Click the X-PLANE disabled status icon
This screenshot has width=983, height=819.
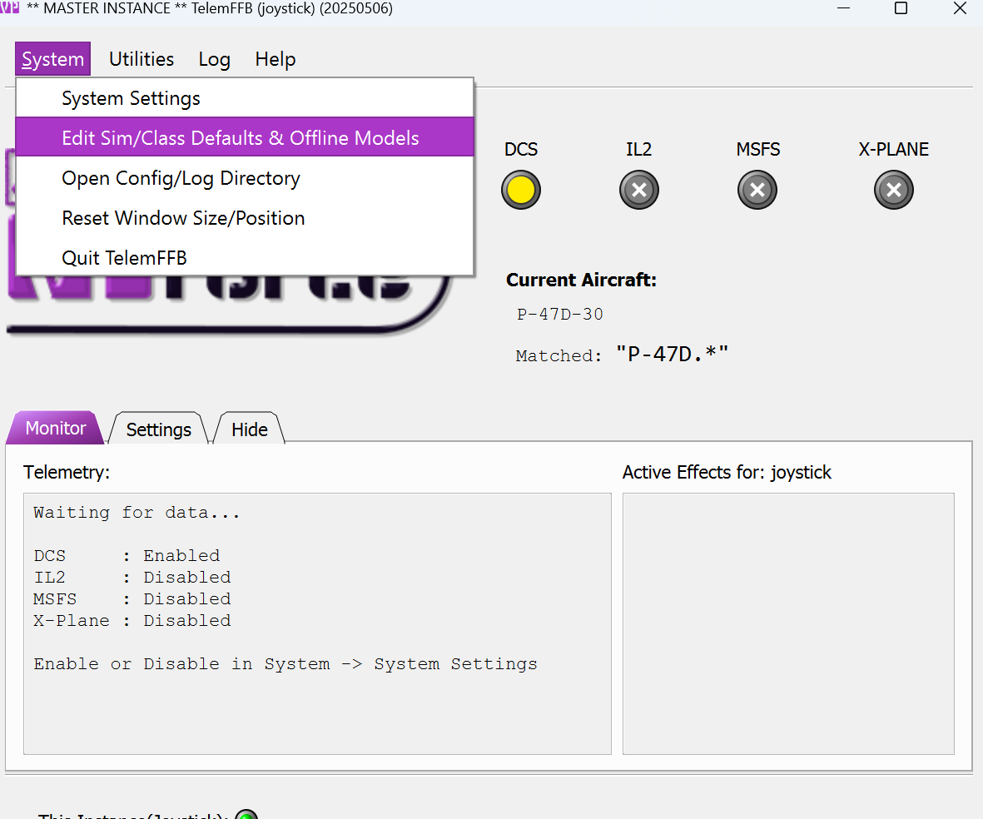893,190
